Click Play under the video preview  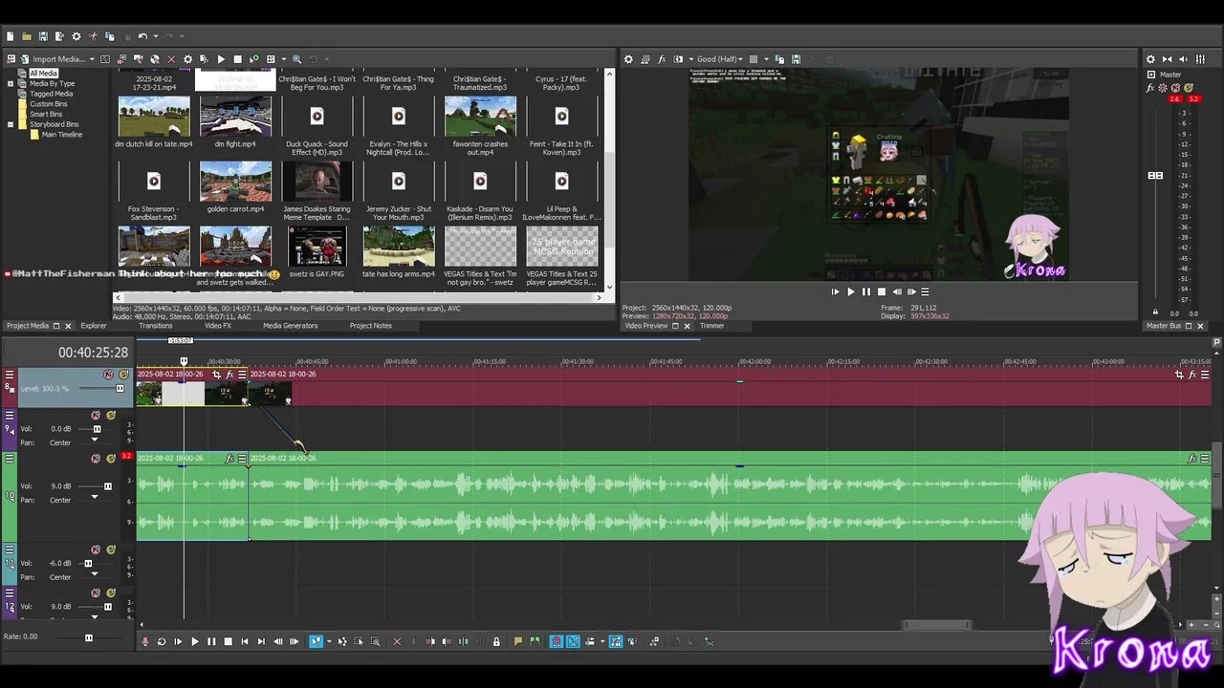(x=851, y=292)
